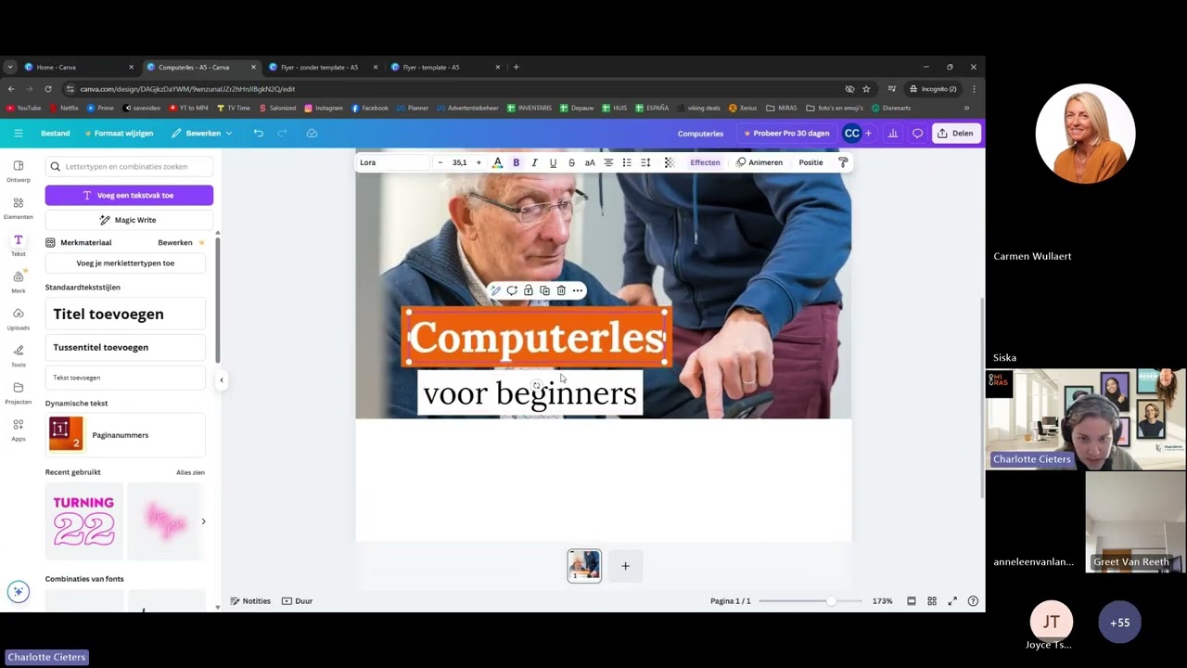Open Notities notes panel

click(x=250, y=601)
